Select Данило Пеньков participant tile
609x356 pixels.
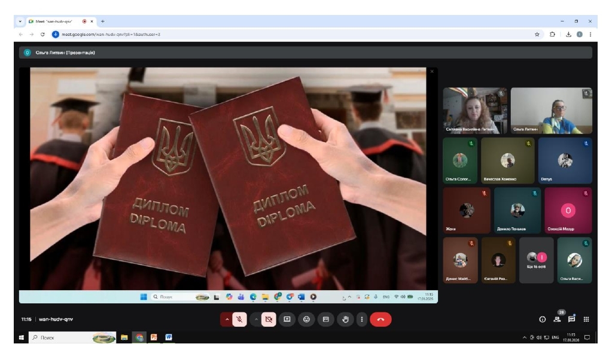517,210
